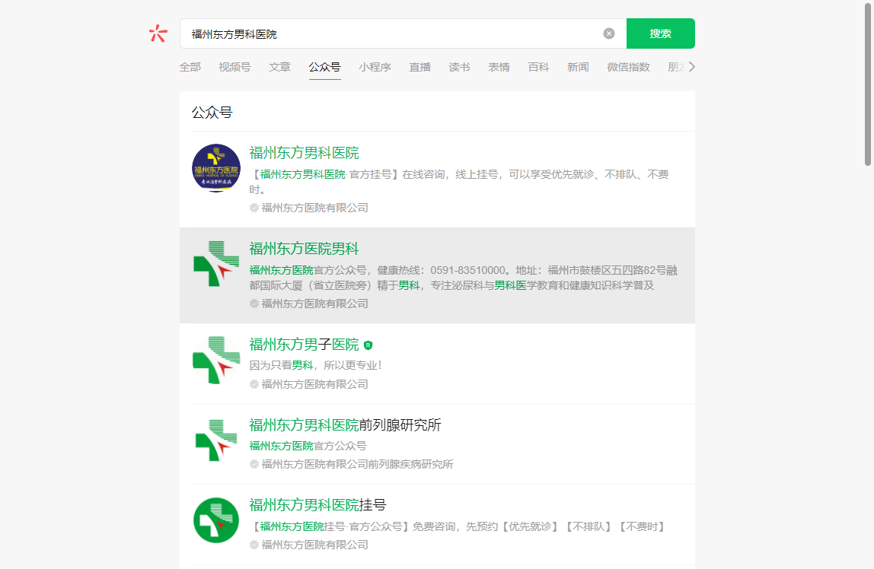Clear the search box with the X icon
Screen dimensions: 874x569
(609, 33)
